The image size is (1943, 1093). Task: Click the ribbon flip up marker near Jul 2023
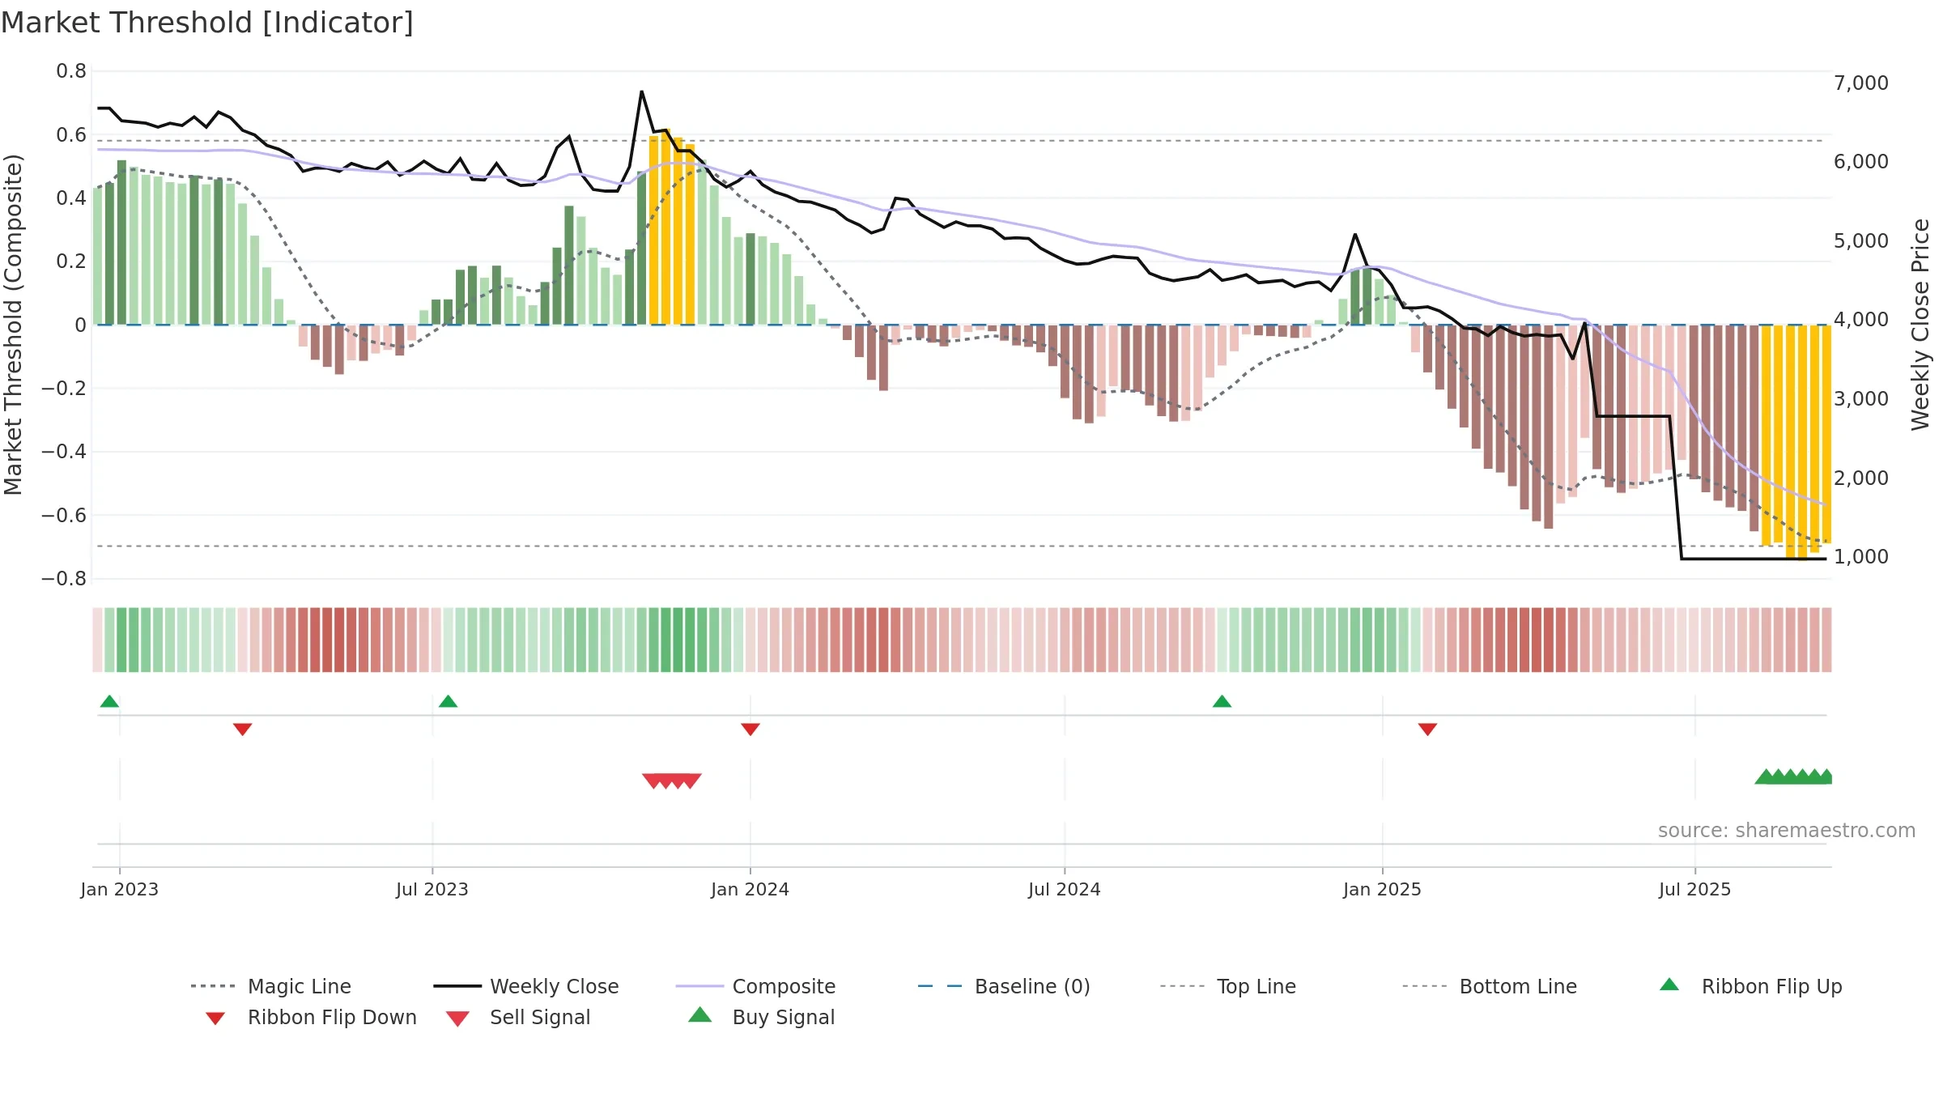(x=448, y=701)
